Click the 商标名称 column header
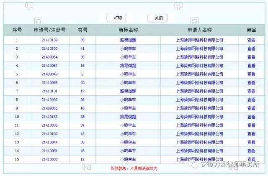268x176 pixels. tap(128, 30)
